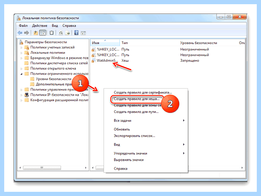Collapse Политики ограниченного использования node
This screenshot has width=261, height=196.
coord(21,74)
